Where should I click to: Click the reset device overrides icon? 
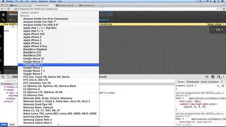(3, 15)
